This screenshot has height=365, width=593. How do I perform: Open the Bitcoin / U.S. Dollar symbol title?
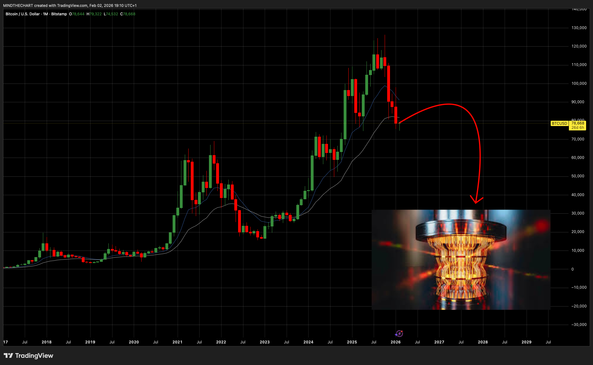tap(36, 14)
